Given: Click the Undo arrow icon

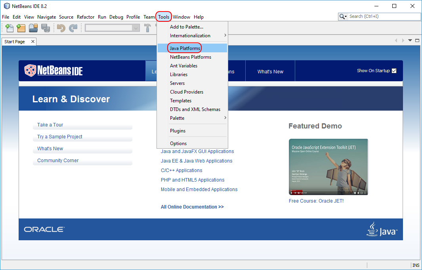Looking at the screenshot, I should pyautogui.click(x=61, y=28).
